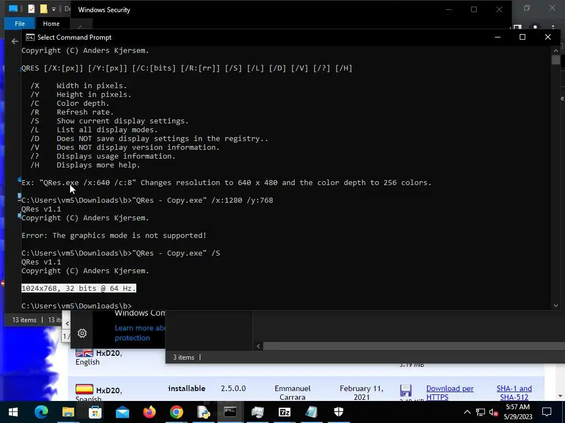The width and height of the screenshot is (565, 423).
Task: Click the Windows Security title text
Action: (x=104, y=10)
